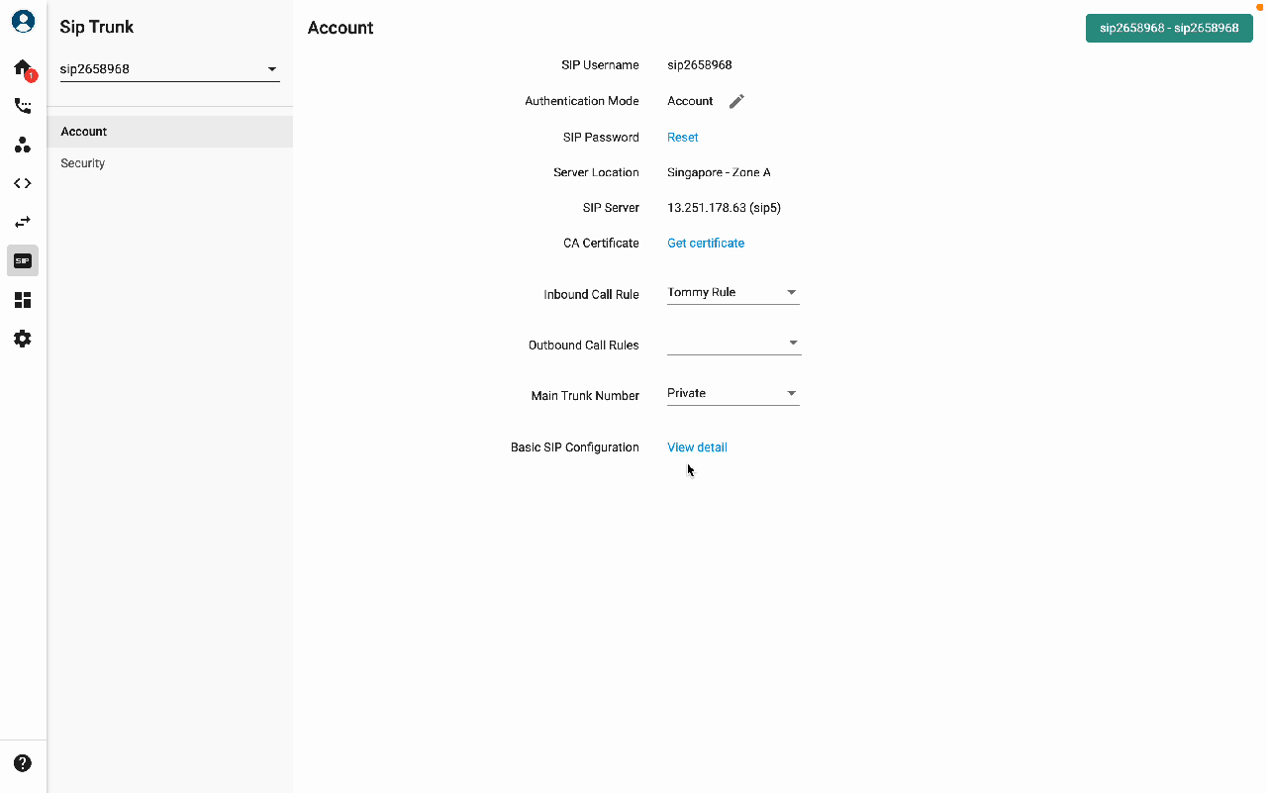
Task: Click the Reset SIP password link
Action: click(683, 138)
